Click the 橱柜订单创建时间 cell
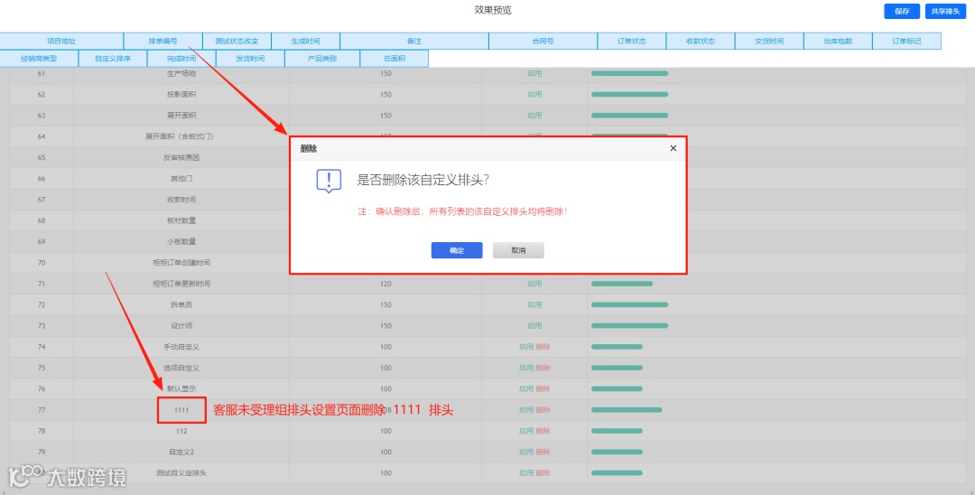 (181, 263)
